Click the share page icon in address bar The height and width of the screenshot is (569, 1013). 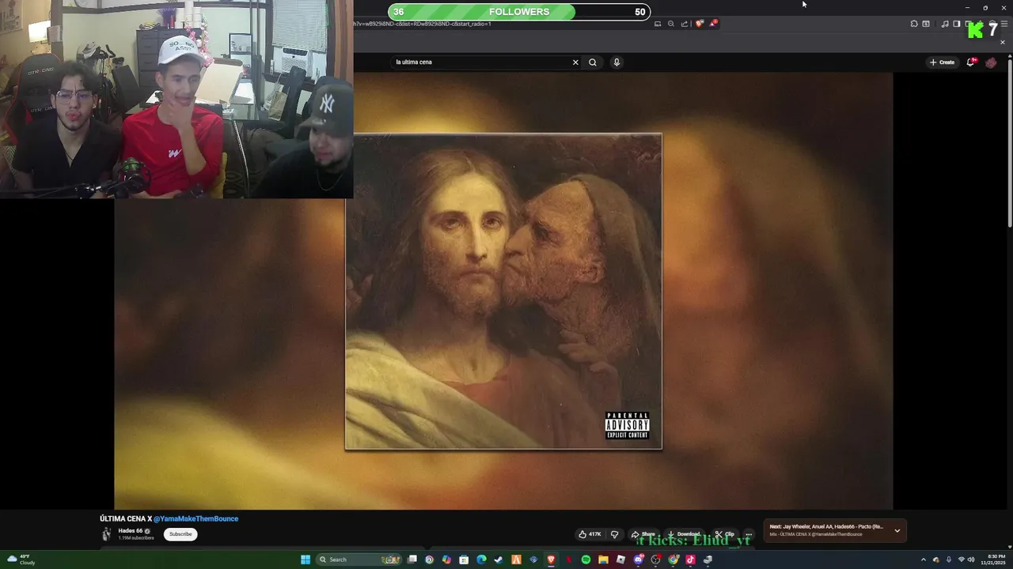pyautogui.click(x=685, y=24)
